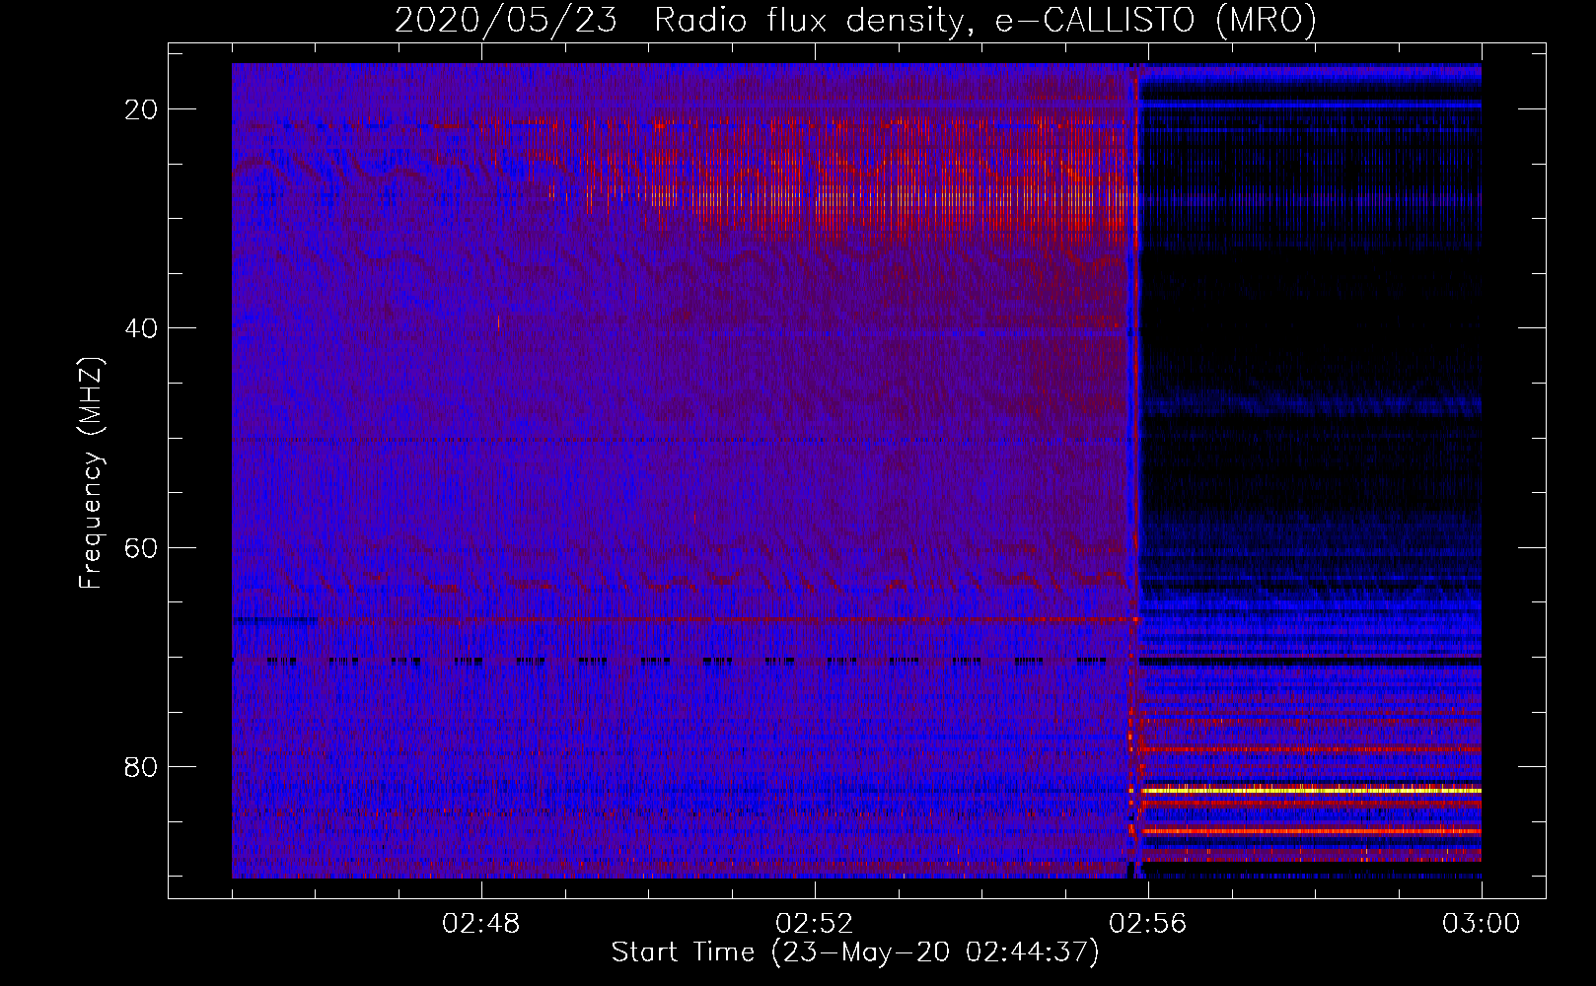The height and width of the screenshot is (986, 1596).
Task: Click the 60 MHz frequency tick label
Action: pos(142,547)
